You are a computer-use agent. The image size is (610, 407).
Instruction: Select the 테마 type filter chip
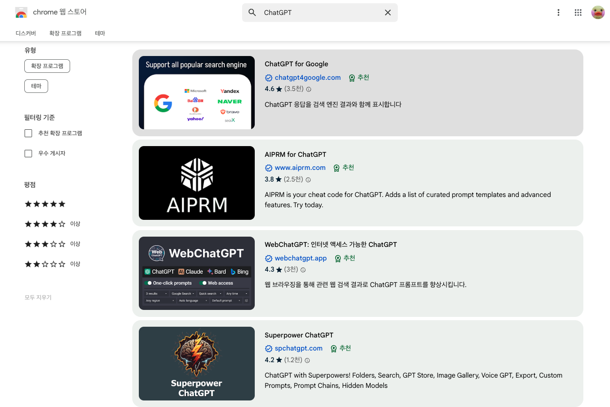click(36, 86)
